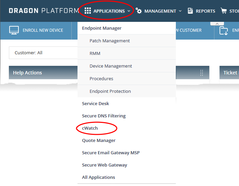Select cWatch from Applications menu

pyautogui.click(x=127, y=128)
